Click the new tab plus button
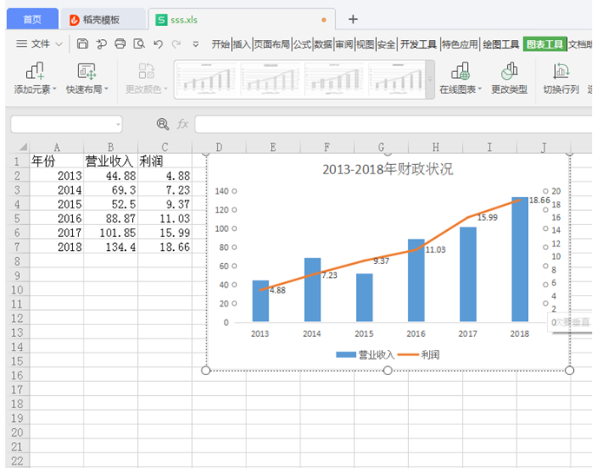The height and width of the screenshot is (468, 600). (x=353, y=19)
